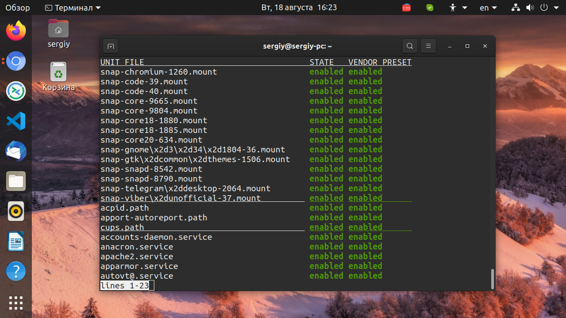Click the VENDOR PRESET column header
This screenshot has width=566, height=318.
[x=380, y=62]
